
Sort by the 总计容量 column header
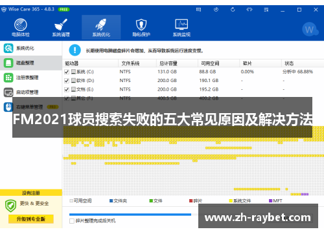click(177, 63)
